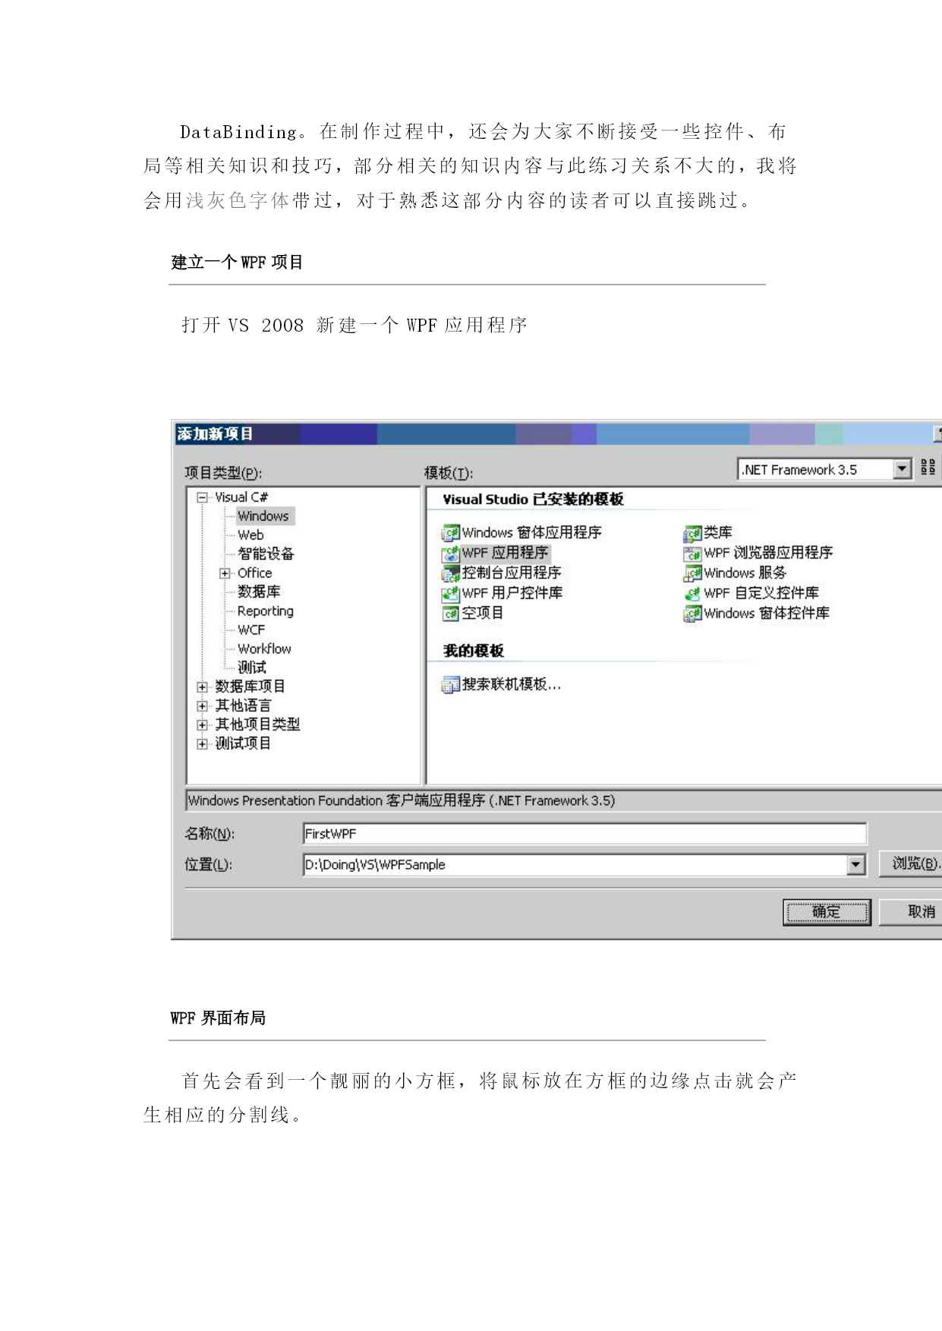Open the .NET Framework 3.5 dropdown
This screenshot has height=1331, width=942.
[x=902, y=469]
